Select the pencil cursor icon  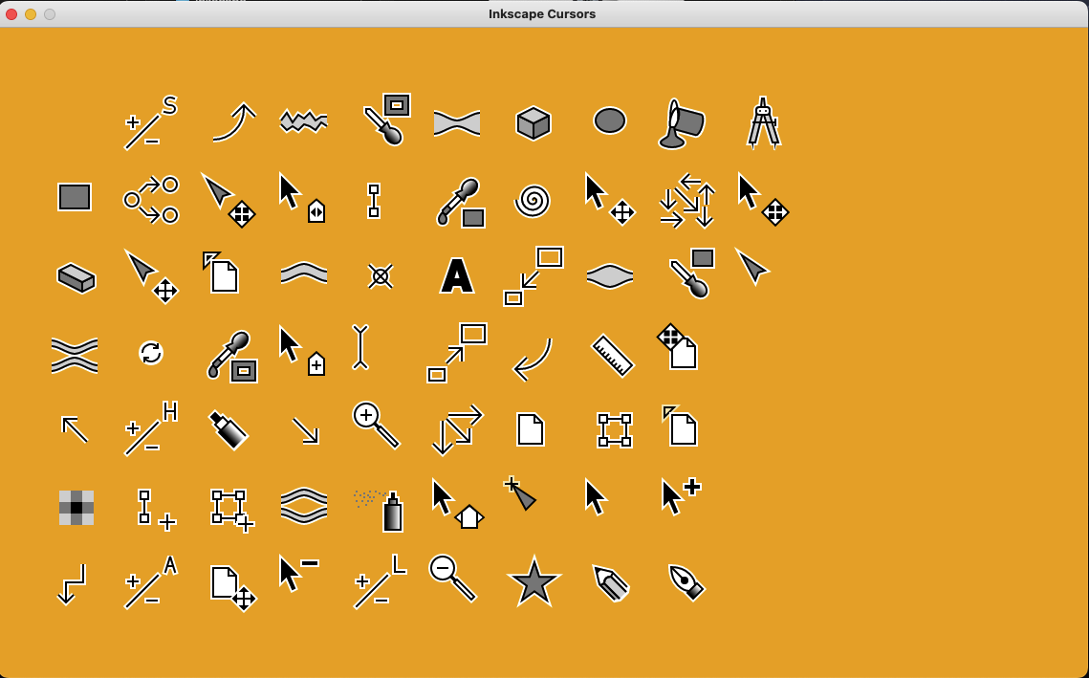(x=610, y=581)
